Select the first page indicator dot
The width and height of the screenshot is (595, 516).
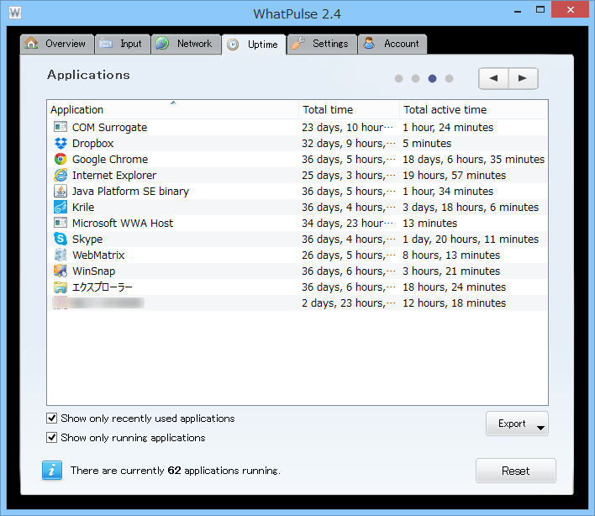point(398,78)
